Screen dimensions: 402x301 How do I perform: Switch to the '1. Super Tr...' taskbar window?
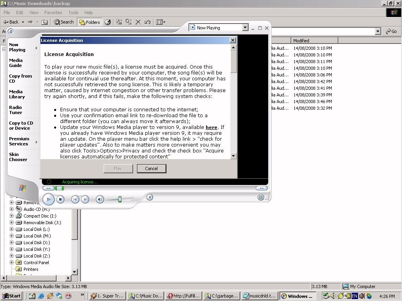[x=108, y=296]
